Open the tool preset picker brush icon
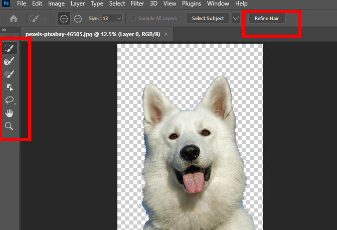 coord(34,19)
